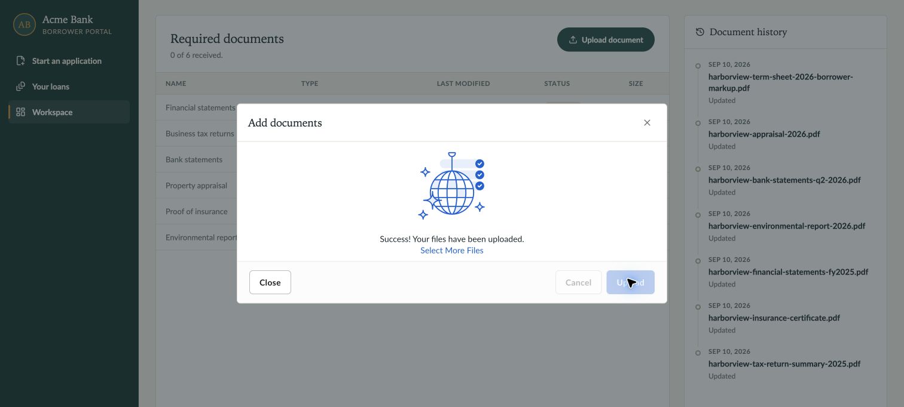Click the NAME column header
This screenshot has width=904, height=407.
pyautogui.click(x=176, y=84)
